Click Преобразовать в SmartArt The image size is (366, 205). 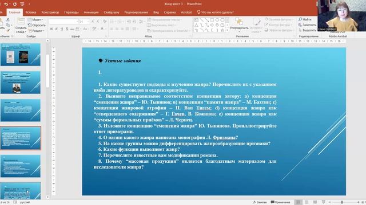(x=168, y=30)
